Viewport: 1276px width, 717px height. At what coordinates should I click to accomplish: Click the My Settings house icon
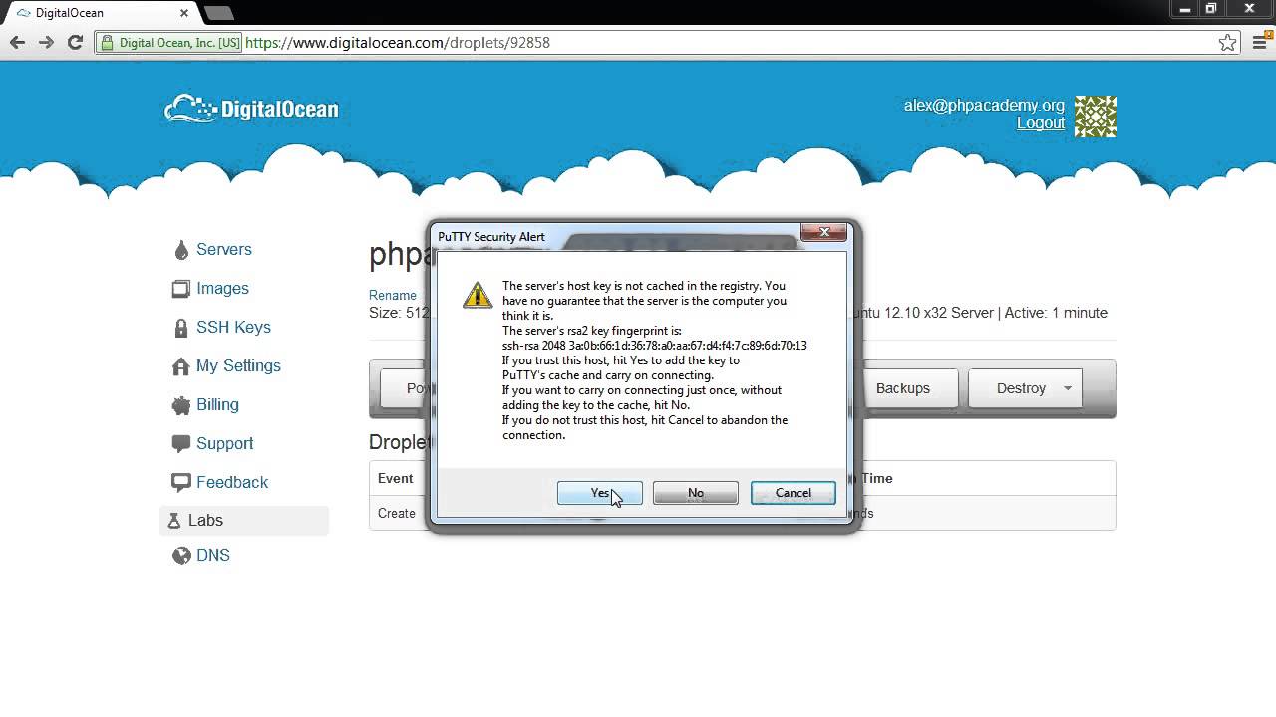point(180,366)
